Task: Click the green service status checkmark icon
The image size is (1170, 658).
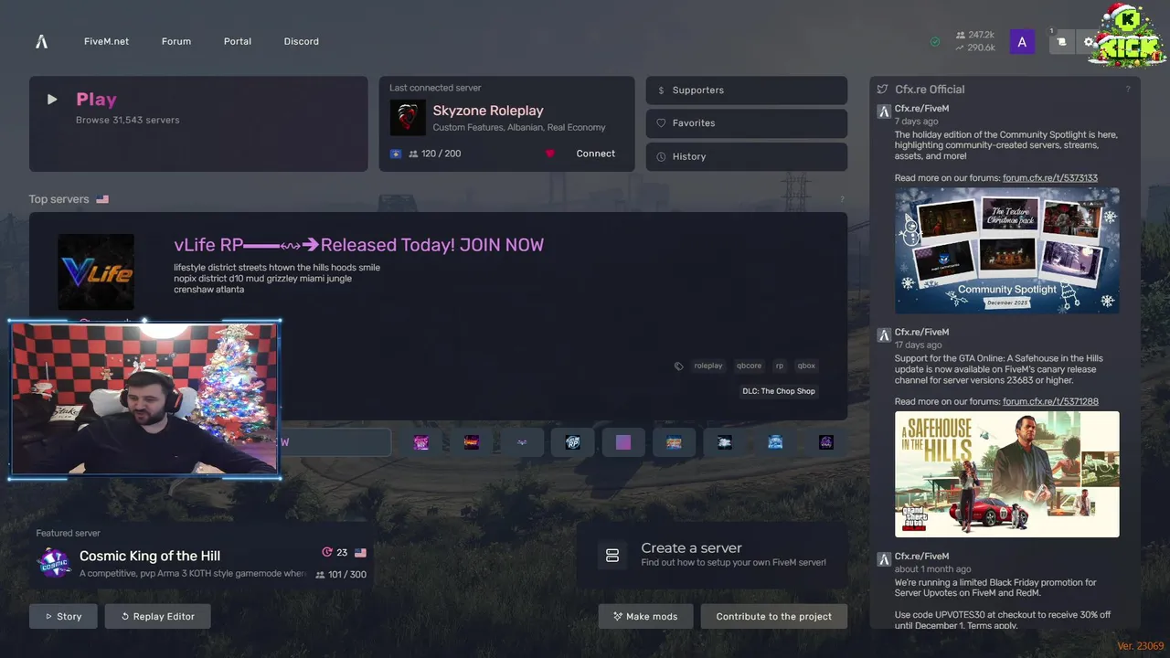Action: click(934, 41)
